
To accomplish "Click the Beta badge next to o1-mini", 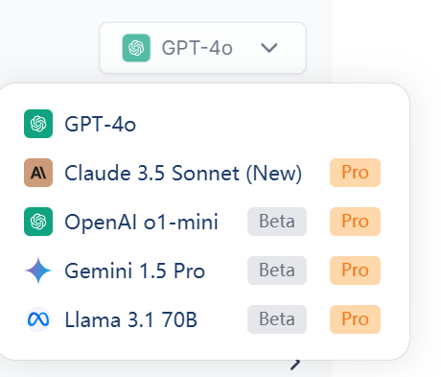I will tap(277, 222).
